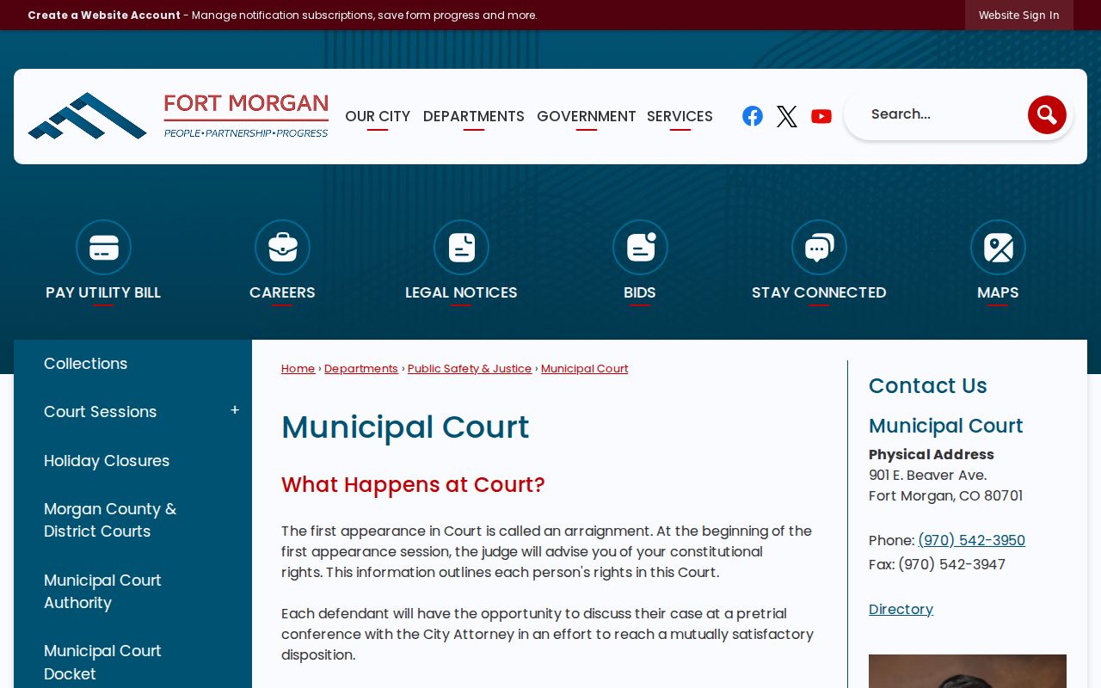Open the Government menu
Viewport: 1101px width, 688px height.
click(587, 116)
